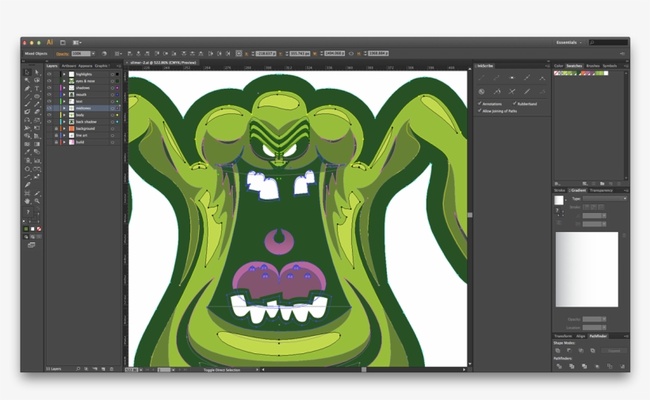This screenshot has width=650, height=400.
Task: Toggle the Annotations checkbox
Action: pyautogui.click(x=480, y=103)
